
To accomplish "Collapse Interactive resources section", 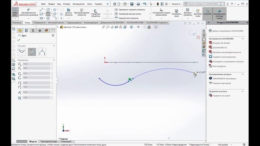I will pyautogui.click(x=243, y=74).
